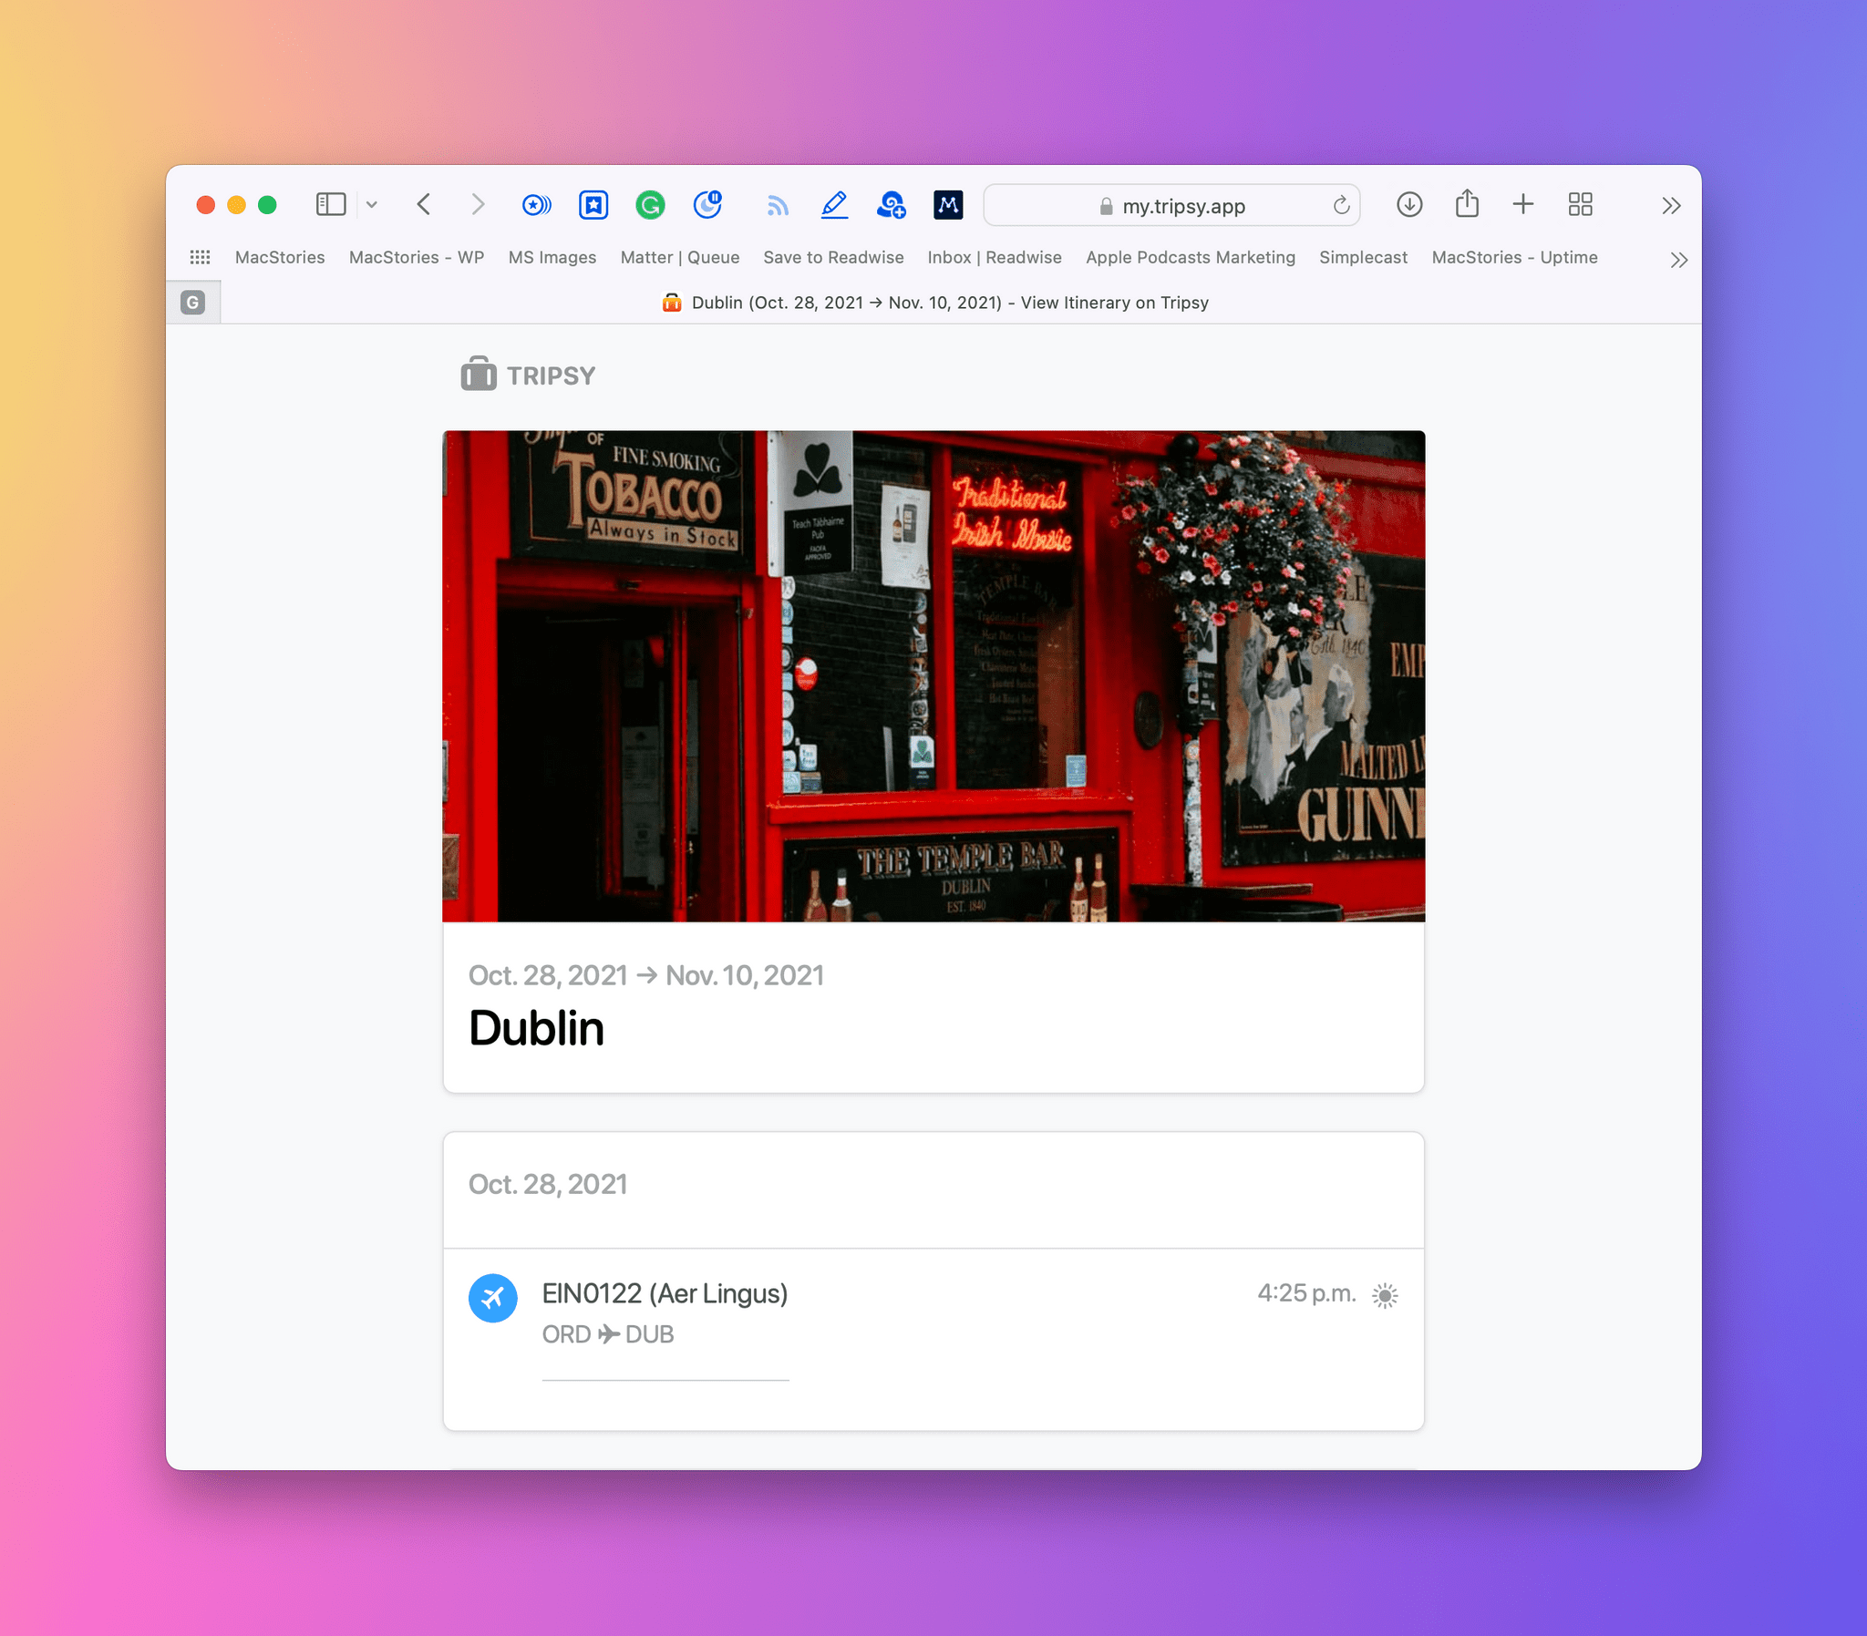The width and height of the screenshot is (1867, 1636).
Task: Open the Save to Readwise bookmark
Action: [833, 257]
